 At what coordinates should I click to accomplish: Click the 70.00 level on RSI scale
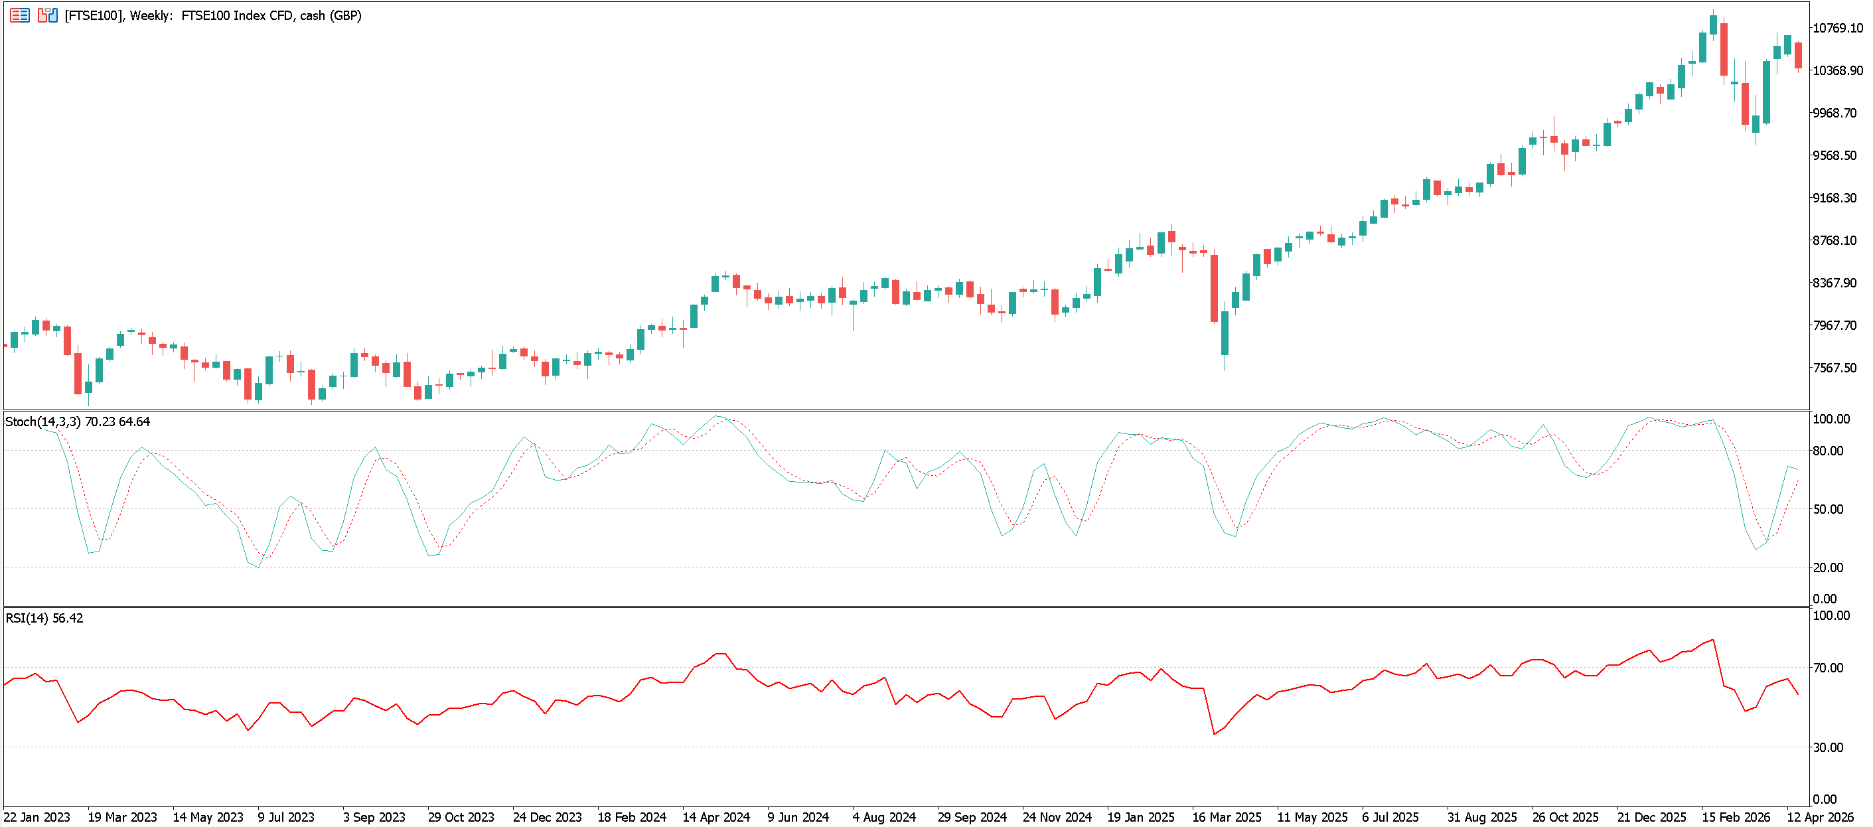(1828, 668)
